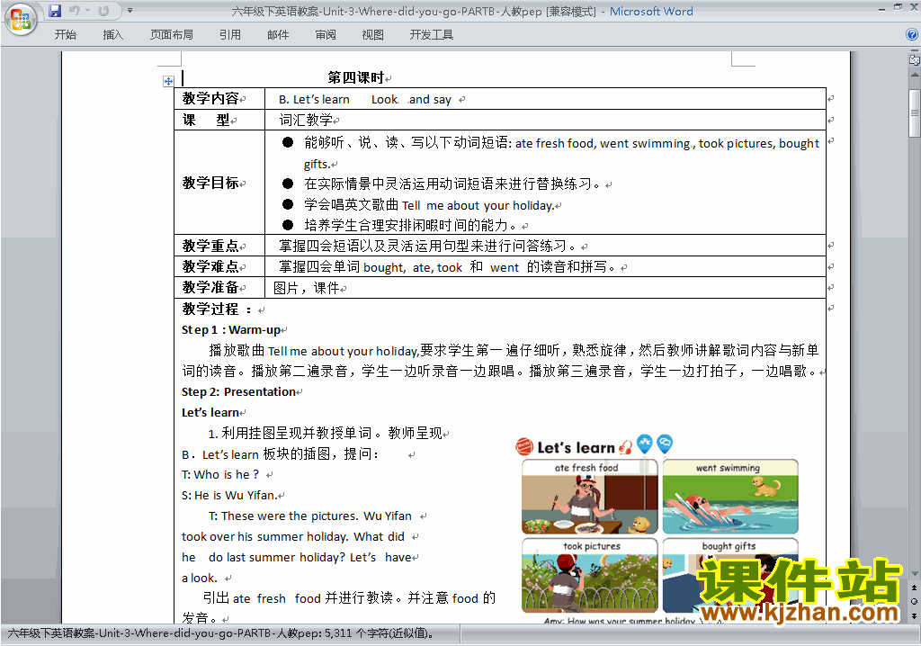Click the cell text 图片，课件
The width and height of the screenshot is (921, 646).
pyautogui.click(x=306, y=288)
